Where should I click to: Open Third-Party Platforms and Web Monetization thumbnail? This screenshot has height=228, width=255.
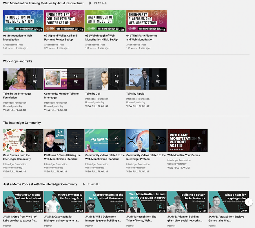pos(146,21)
